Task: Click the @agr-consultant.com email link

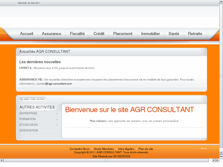Action: pyautogui.click(x=59, y=84)
